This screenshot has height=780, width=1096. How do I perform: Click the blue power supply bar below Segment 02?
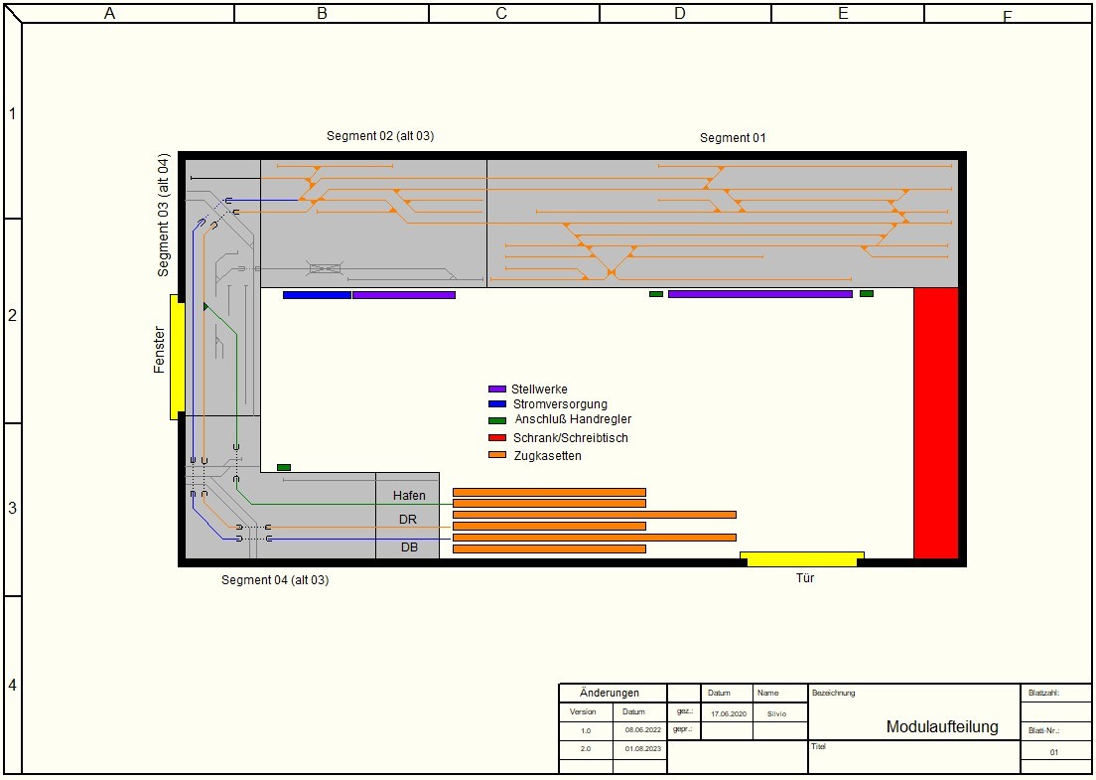317,295
